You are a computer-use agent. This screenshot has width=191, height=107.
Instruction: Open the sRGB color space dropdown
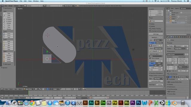[x=156, y=56]
